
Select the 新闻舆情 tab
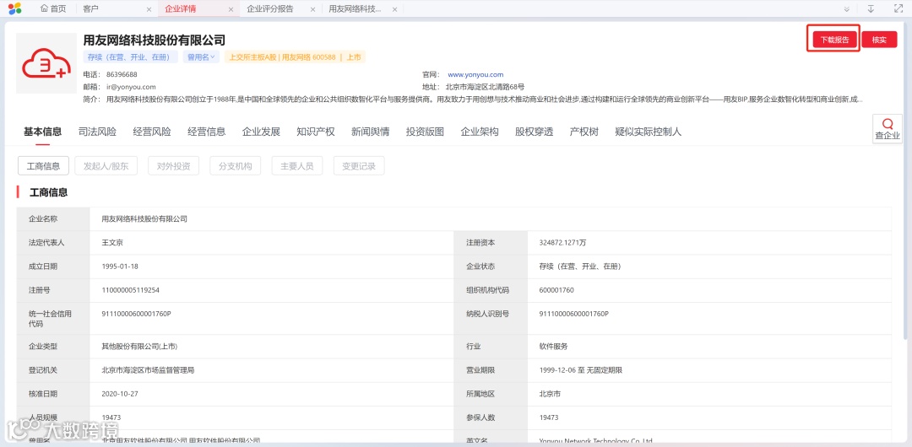(x=371, y=132)
